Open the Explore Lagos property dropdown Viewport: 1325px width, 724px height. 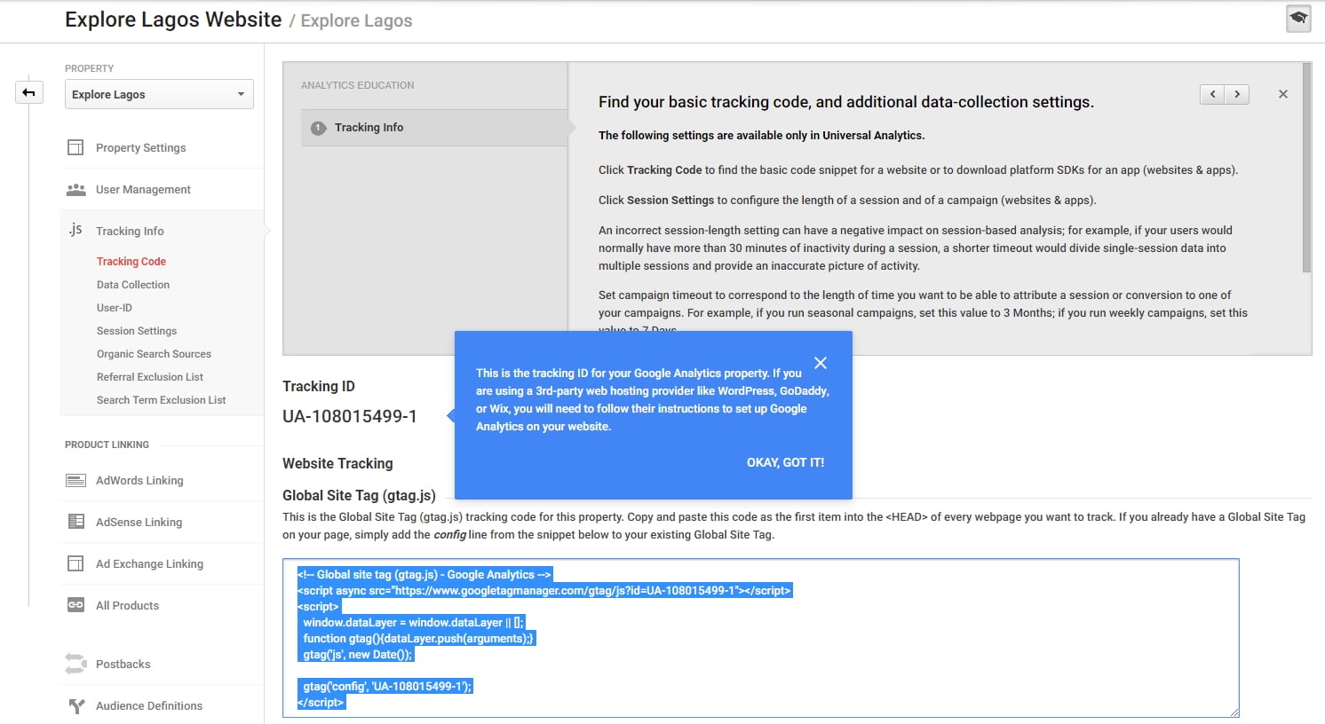pos(159,94)
